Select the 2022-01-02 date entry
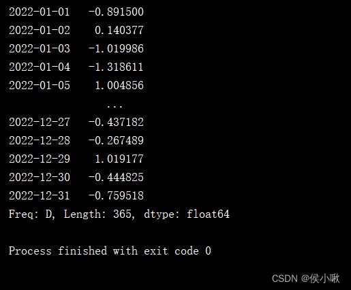This screenshot has height=290, width=351. click(x=40, y=30)
